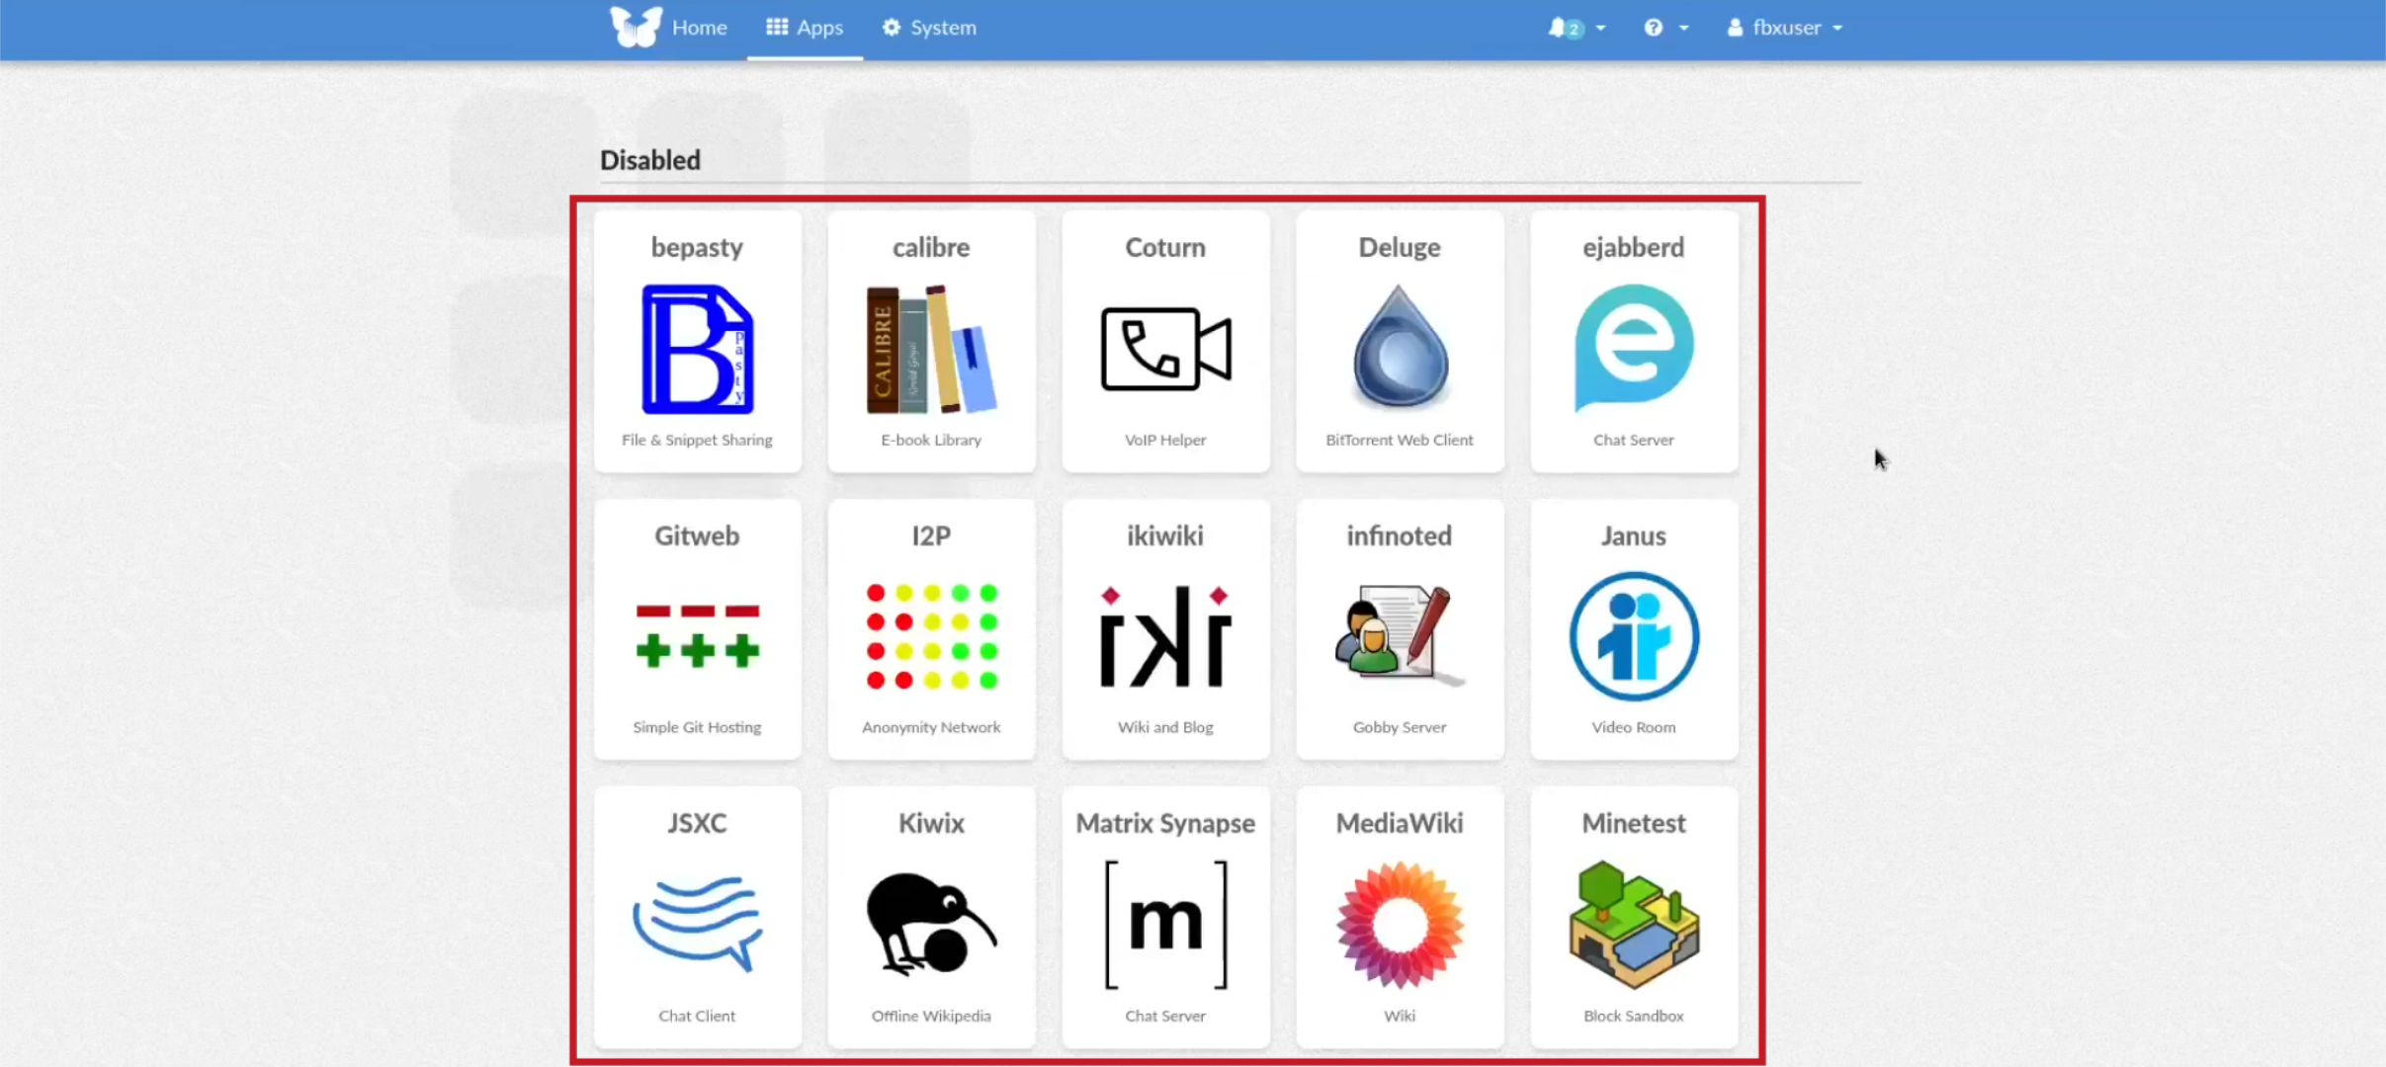Enable the Janus Video Room app
This screenshot has width=2386, height=1067.
1633,627
